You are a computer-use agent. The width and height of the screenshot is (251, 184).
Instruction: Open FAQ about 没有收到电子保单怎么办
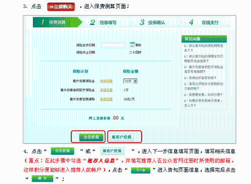(x=203, y=103)
